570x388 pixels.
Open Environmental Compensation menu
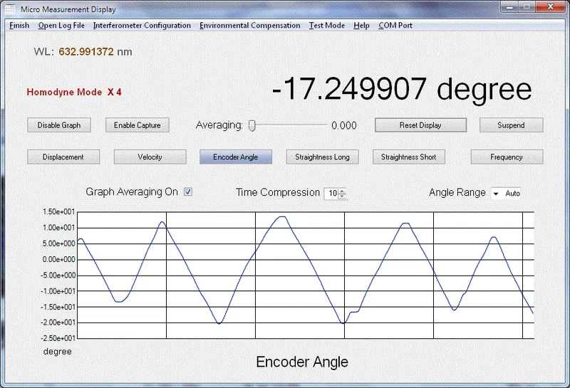(249, 26)
